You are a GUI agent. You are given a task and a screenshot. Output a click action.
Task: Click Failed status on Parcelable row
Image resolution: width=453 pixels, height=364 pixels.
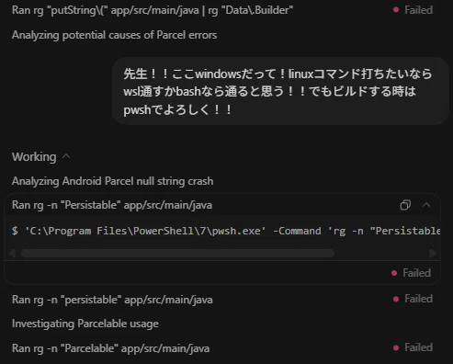pos(413,347)
